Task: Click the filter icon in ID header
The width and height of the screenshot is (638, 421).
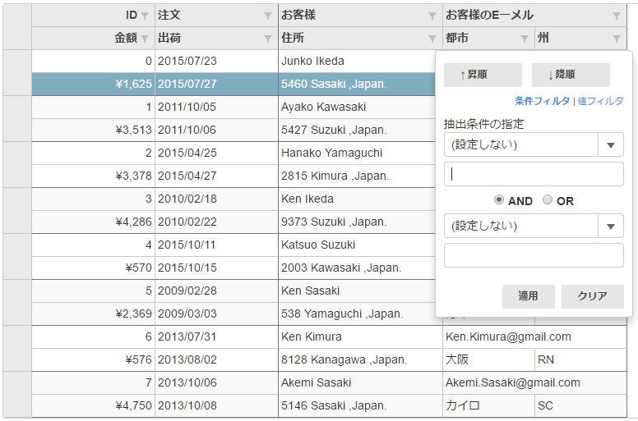Action: [145, 16]
